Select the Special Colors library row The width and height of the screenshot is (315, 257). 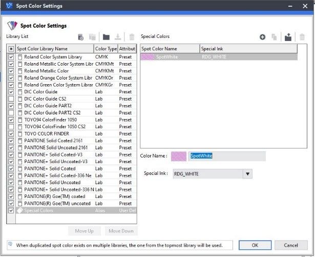pos(76,210)
